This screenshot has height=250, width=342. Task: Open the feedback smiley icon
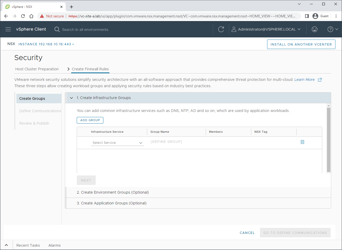(x=315, y=29)
